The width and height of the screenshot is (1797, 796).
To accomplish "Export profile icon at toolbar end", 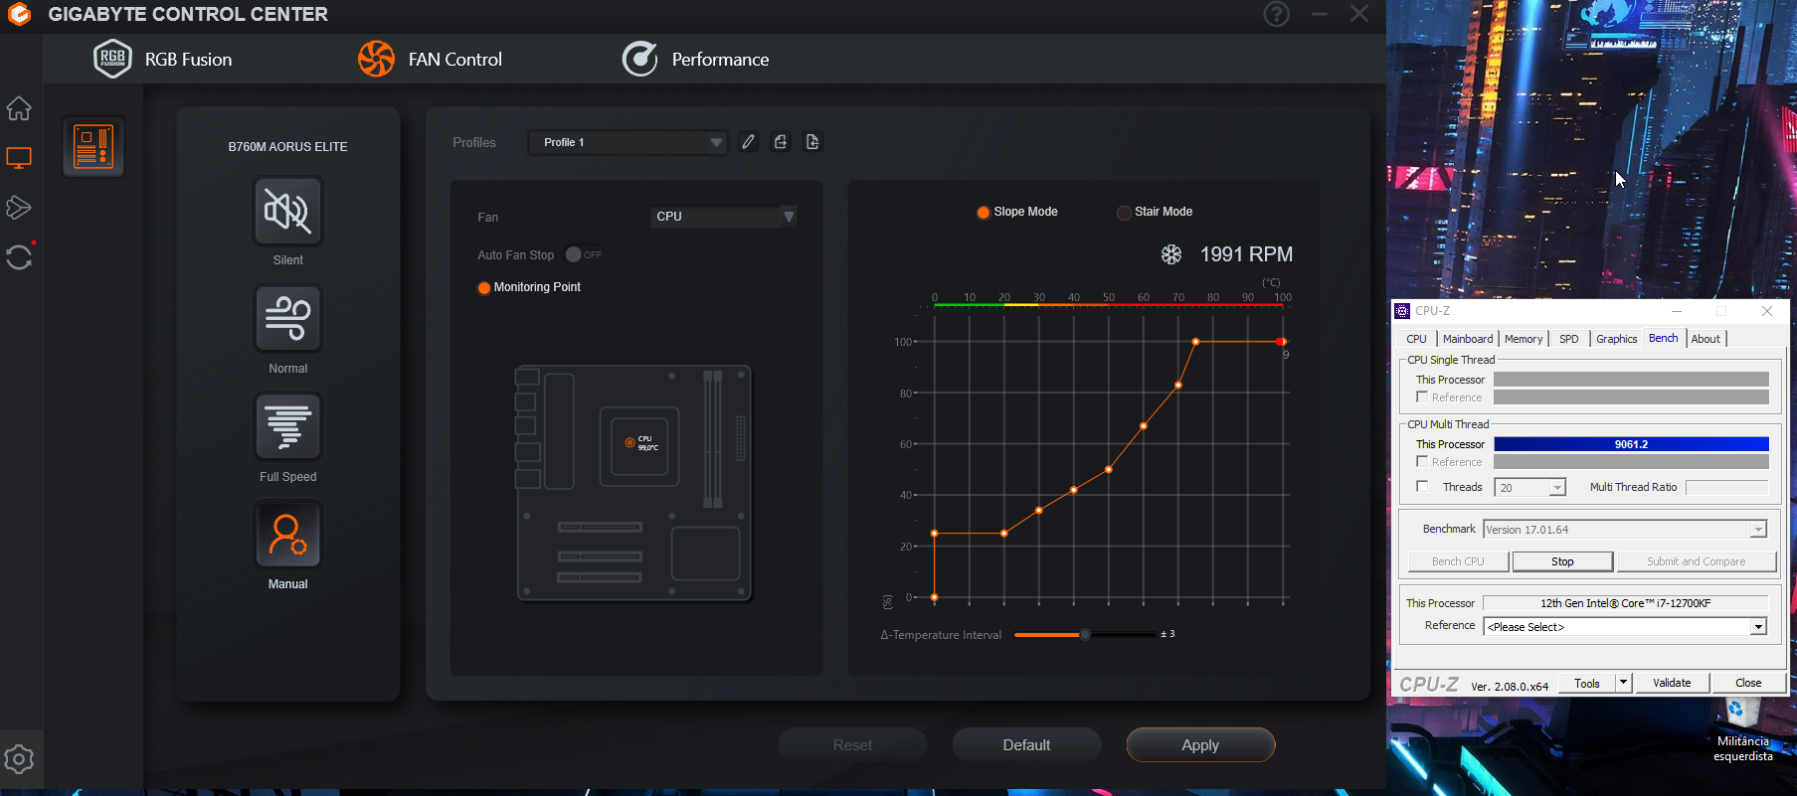I will click(x=812, y=142).
